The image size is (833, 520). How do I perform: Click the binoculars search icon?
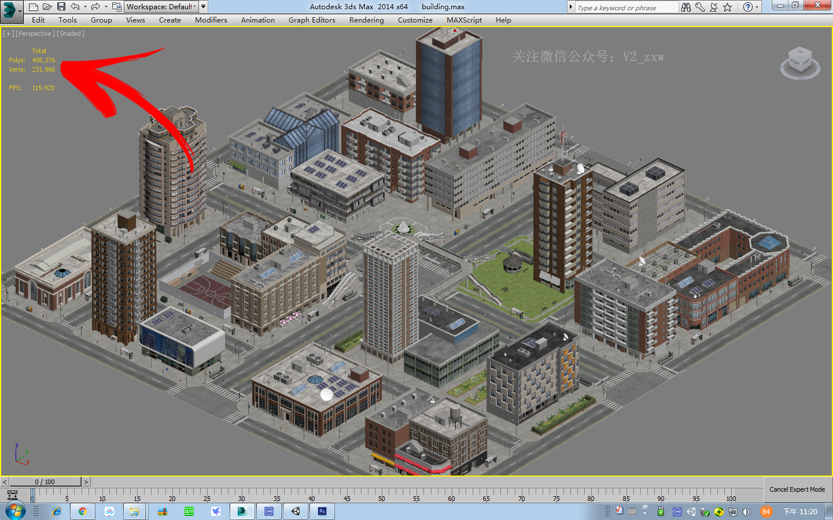(686, 7)
